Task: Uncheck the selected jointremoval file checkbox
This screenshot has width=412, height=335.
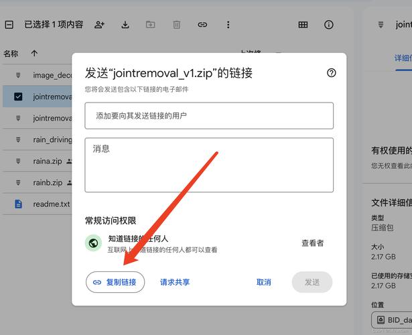Action: click(18, 96)
